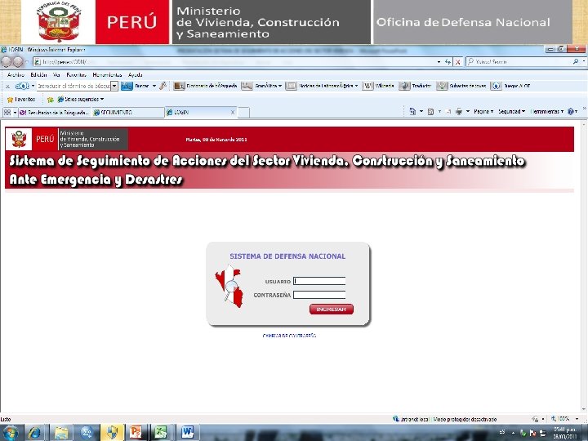Click the toolbar search term input box
Screen dimensions: 588x441
[73, 87]
